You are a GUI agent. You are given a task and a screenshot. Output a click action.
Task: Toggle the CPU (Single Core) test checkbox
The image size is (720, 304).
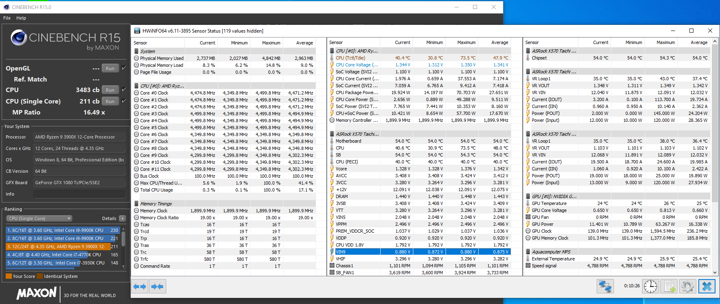(x=124, y=101)
